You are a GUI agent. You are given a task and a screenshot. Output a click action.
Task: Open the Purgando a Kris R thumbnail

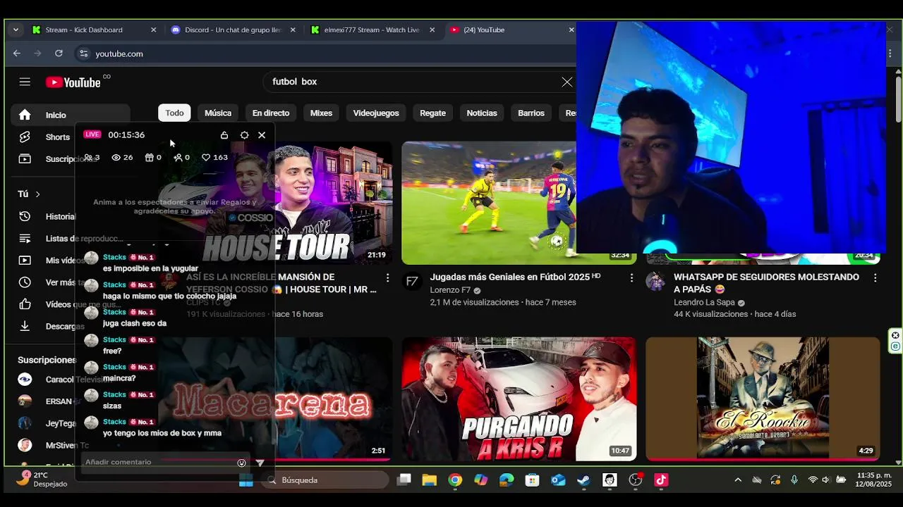519,399
